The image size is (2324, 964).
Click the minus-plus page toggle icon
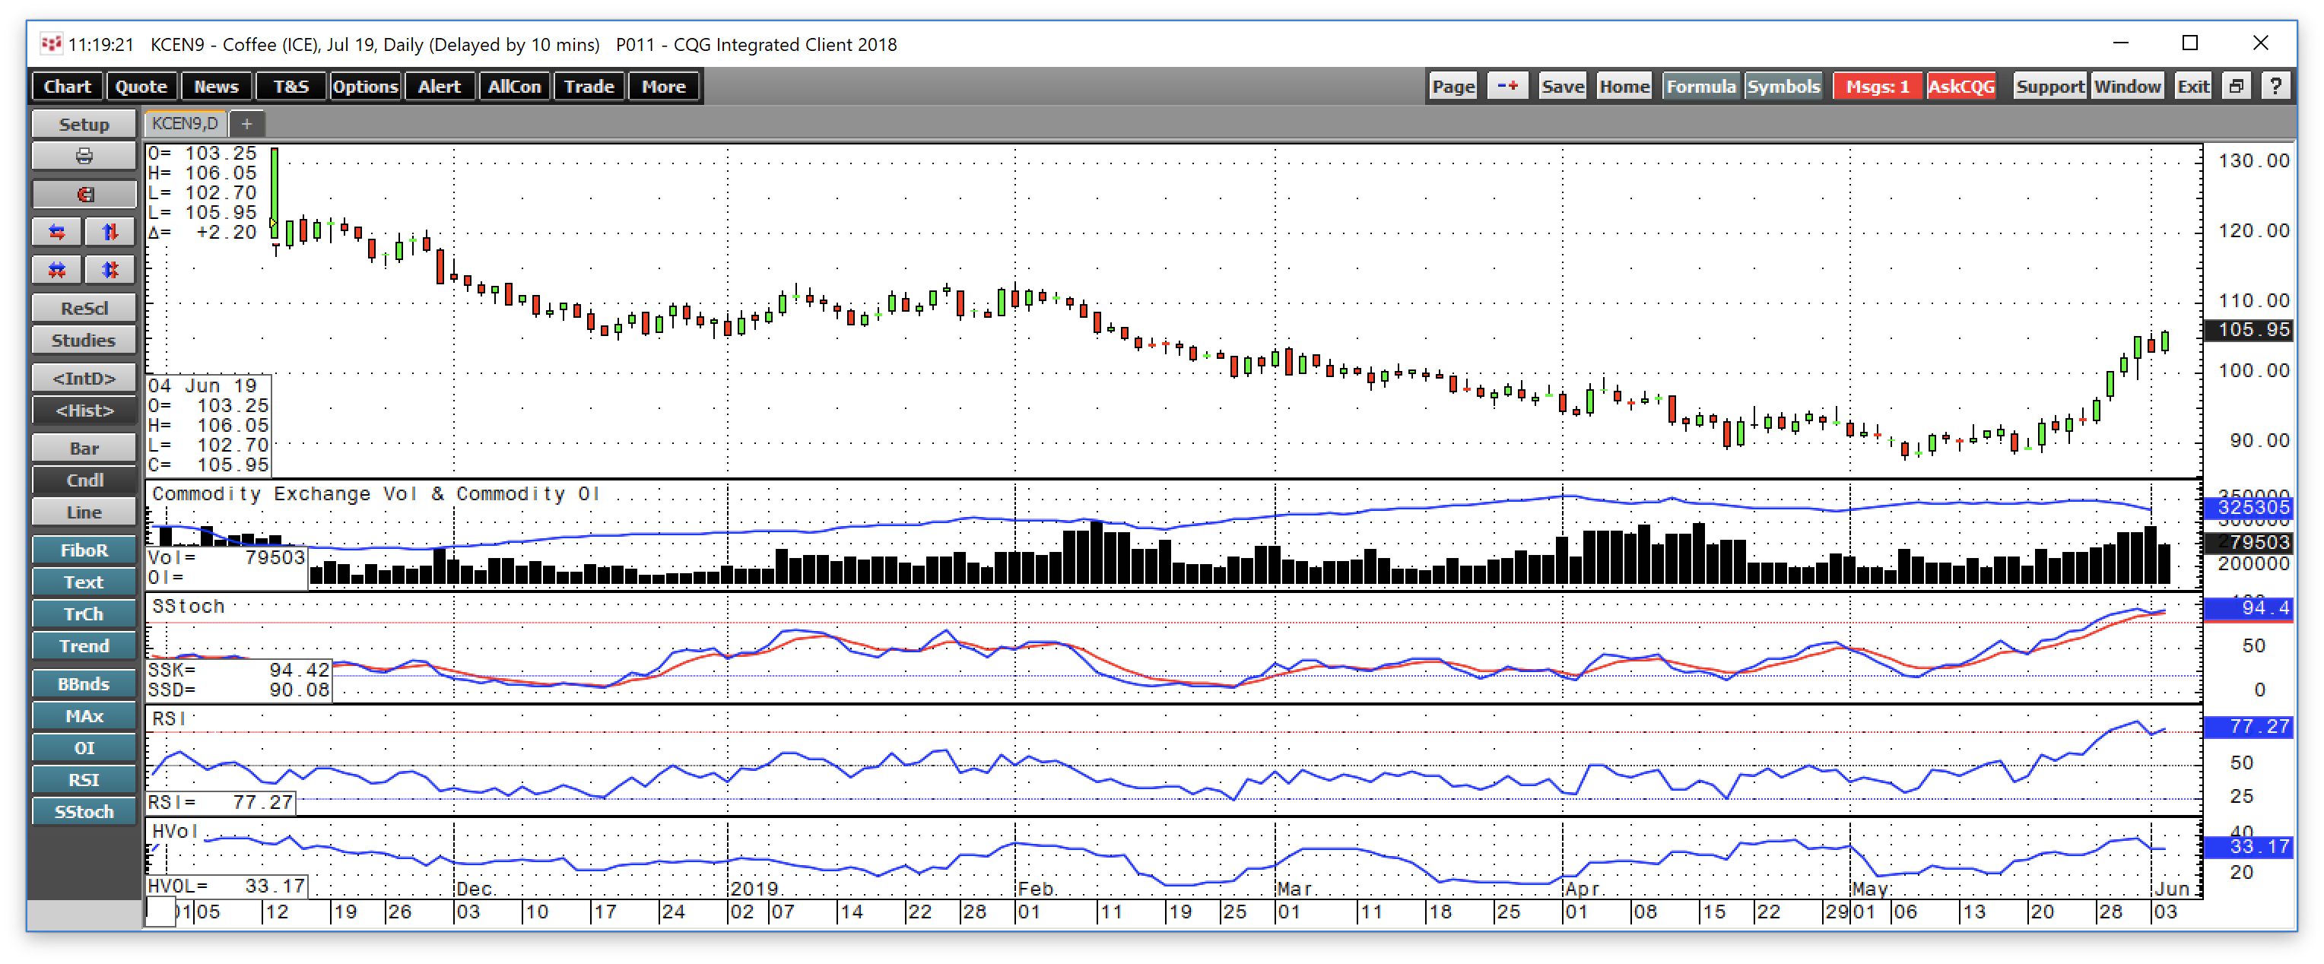pyautogui.click(x=1506, y=87)
